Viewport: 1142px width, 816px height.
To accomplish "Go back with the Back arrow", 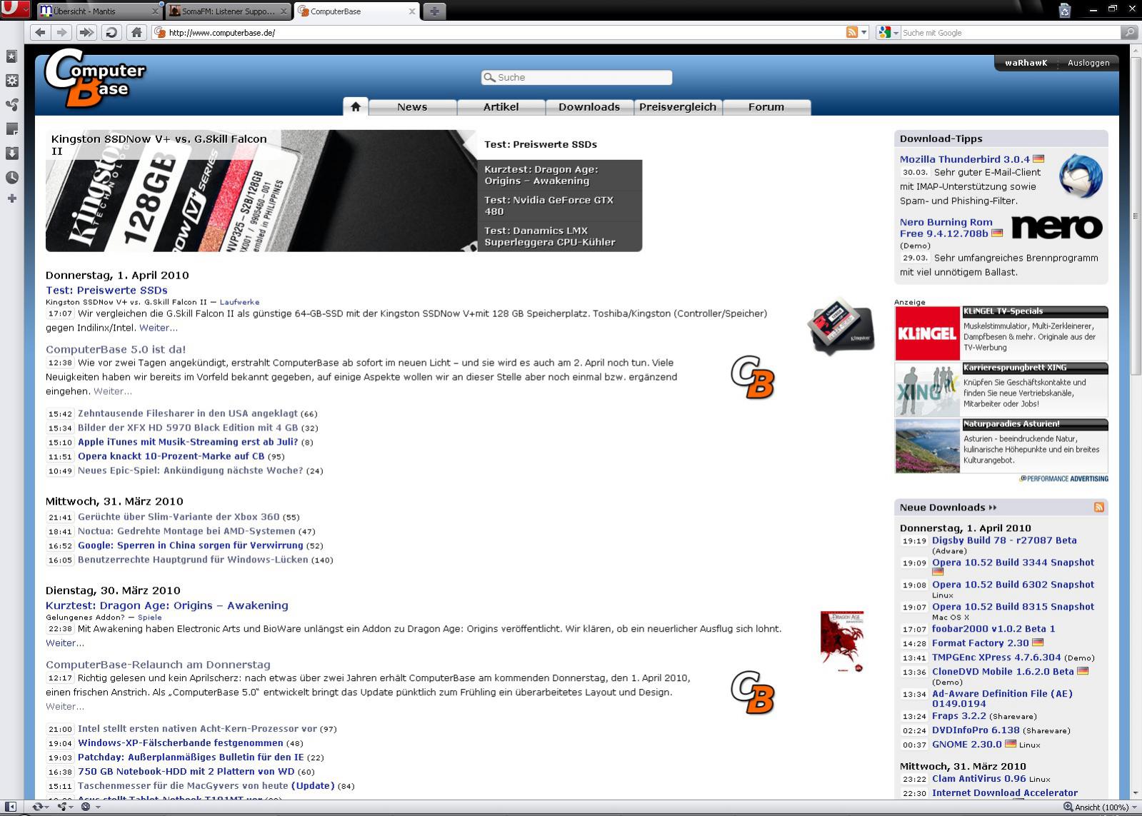I will [x=40, y=32].
